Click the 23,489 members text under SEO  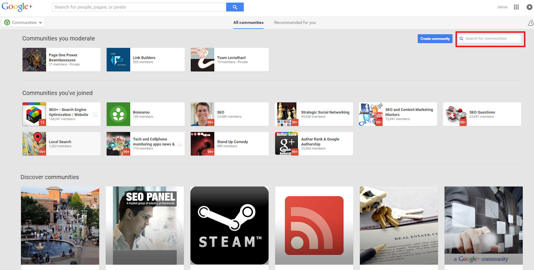click(x=229, y=117)
